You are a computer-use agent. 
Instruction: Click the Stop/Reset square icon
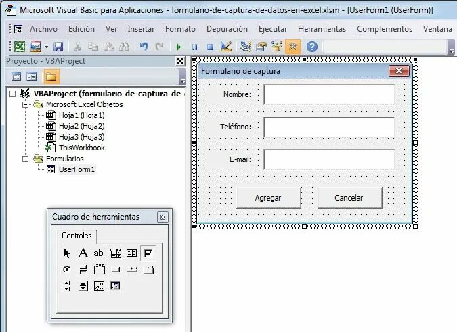(210, 47)
